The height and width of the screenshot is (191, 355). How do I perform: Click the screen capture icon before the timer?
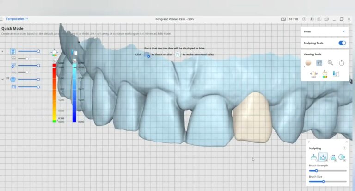point(283,19)
